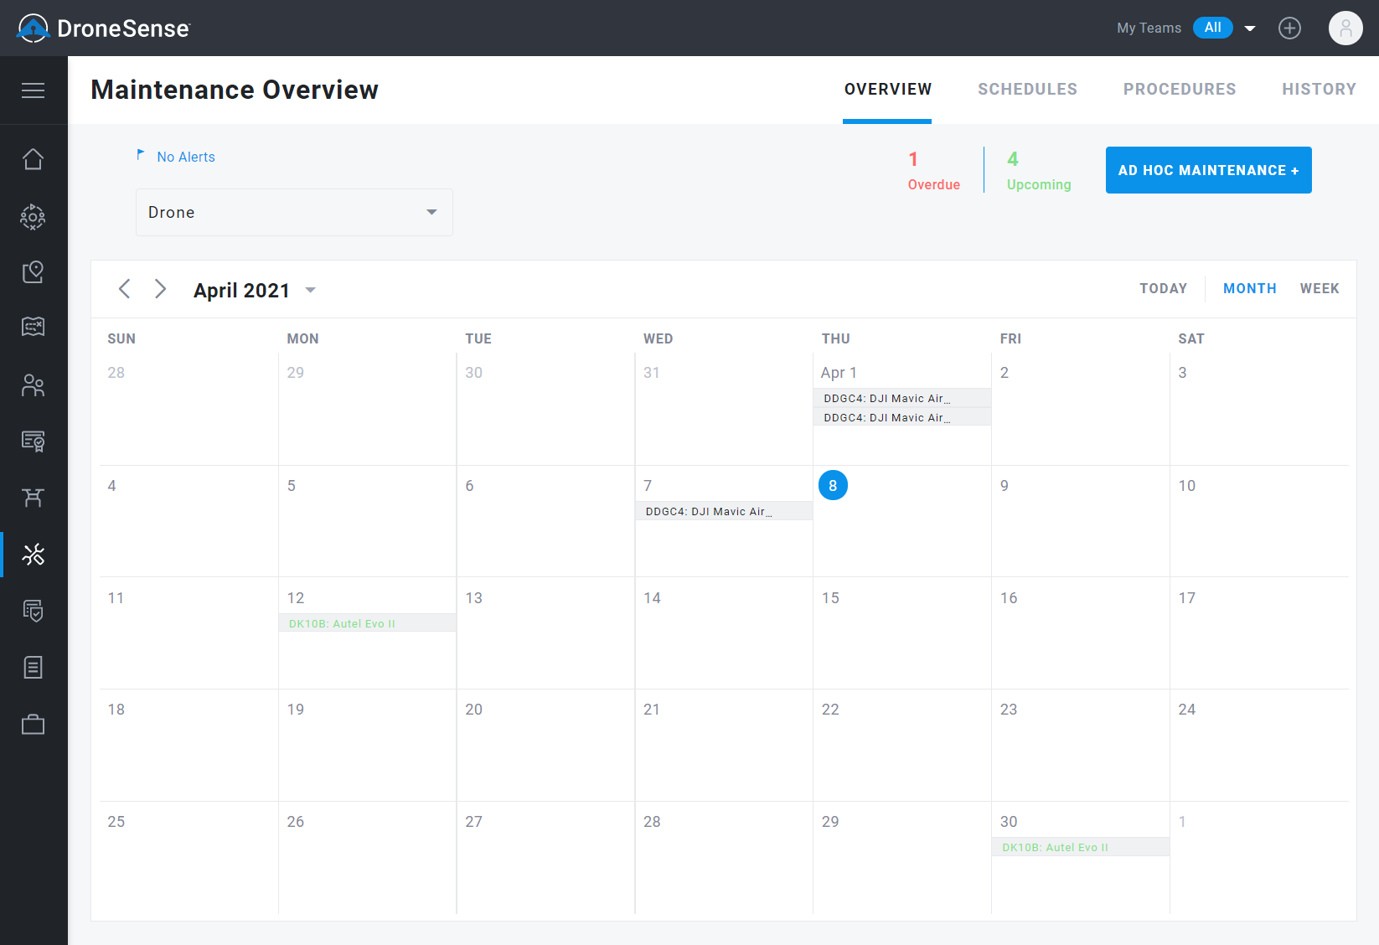Screen dimensions: 1379x945
Task: Select May 1 greyed date cell
Action: (1182, 822)
